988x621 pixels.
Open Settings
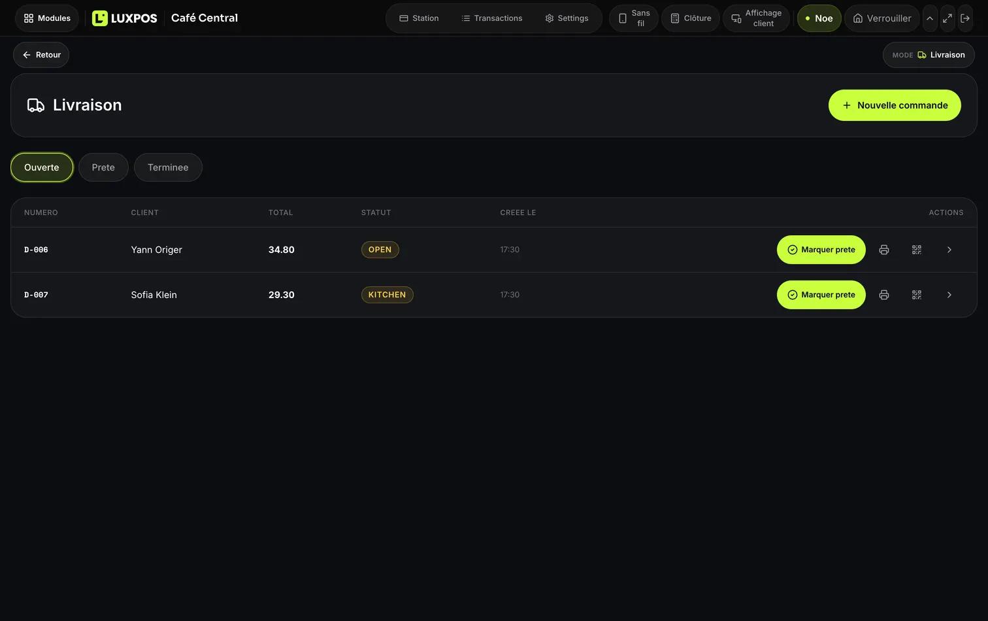click(x=567, y=18)
